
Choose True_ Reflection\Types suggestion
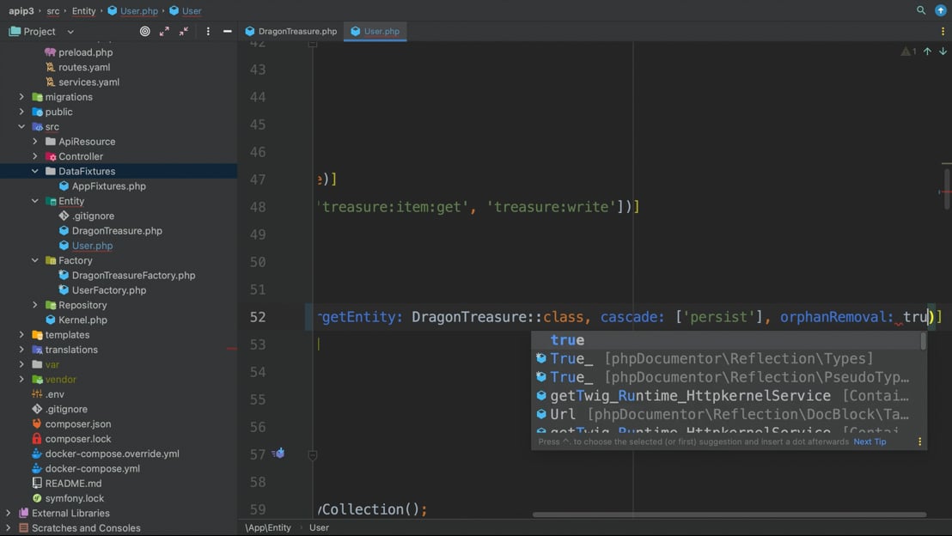pos(725,359)
